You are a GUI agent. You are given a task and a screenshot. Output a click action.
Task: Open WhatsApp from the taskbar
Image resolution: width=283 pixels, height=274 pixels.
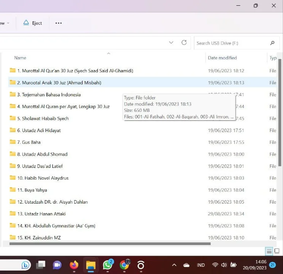tap(108, 265)
